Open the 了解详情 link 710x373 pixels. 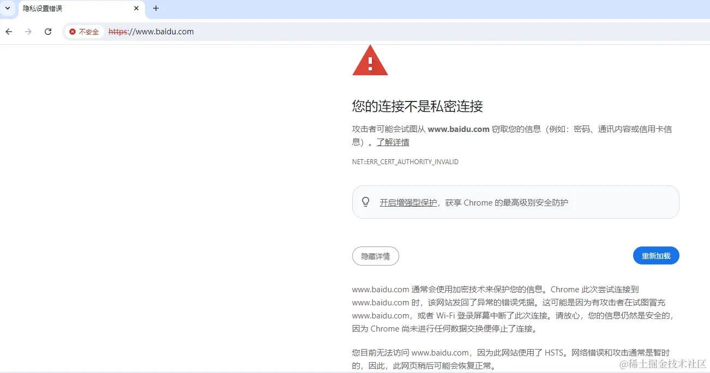coord(393,142)
